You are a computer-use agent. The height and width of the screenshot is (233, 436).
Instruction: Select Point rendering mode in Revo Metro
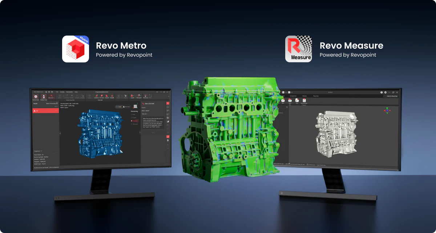pyautogui.click(x=133, y=114)
